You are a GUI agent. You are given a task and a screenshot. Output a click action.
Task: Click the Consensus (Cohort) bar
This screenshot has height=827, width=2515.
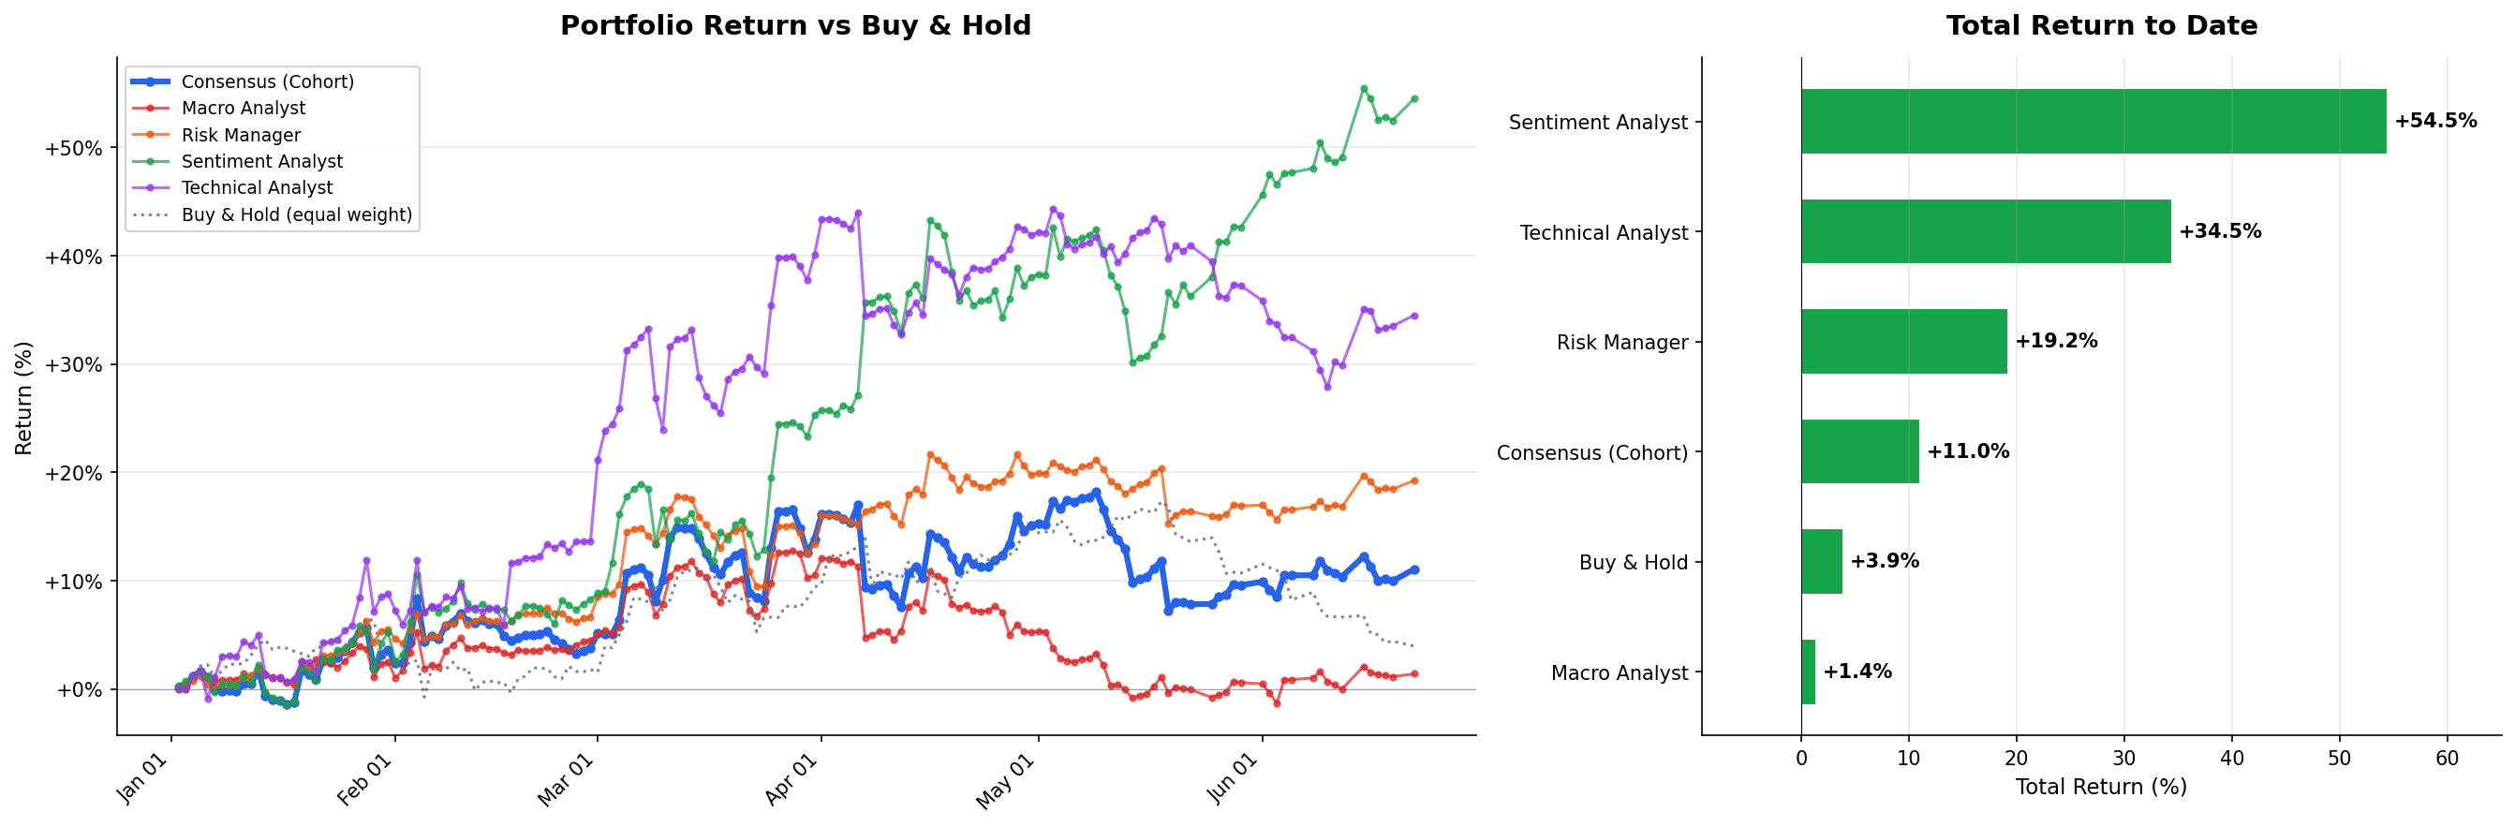click(1860, 451)
